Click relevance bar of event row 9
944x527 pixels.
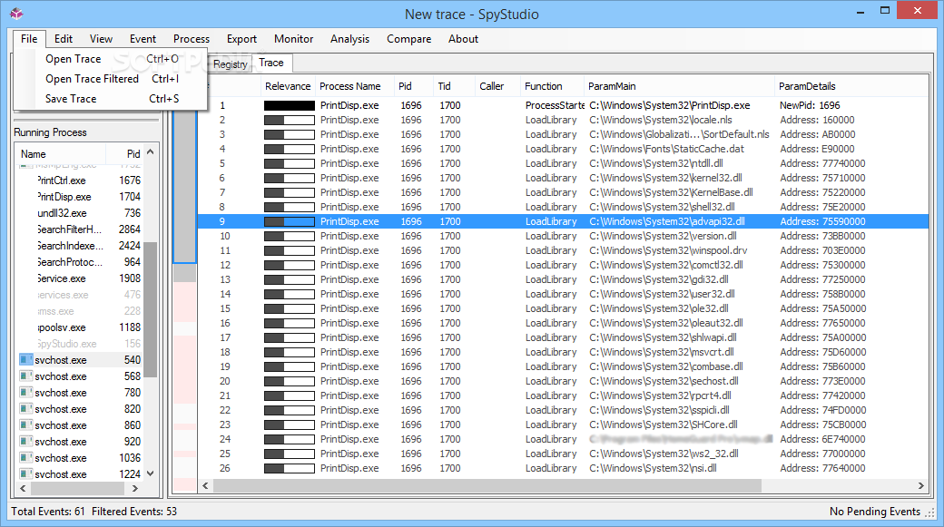coord(289,221)
